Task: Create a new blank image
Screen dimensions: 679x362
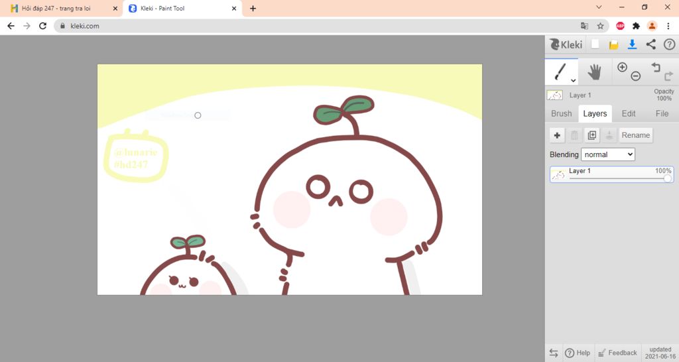Action: (x=595, y=44)
